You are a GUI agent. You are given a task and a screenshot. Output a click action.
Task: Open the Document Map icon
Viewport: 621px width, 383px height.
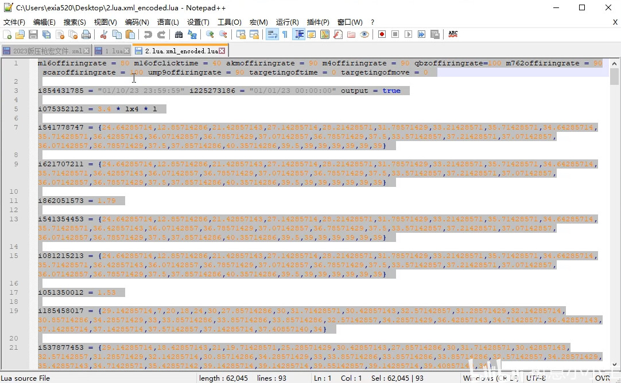pyautogui.click(x=325, y=34)
